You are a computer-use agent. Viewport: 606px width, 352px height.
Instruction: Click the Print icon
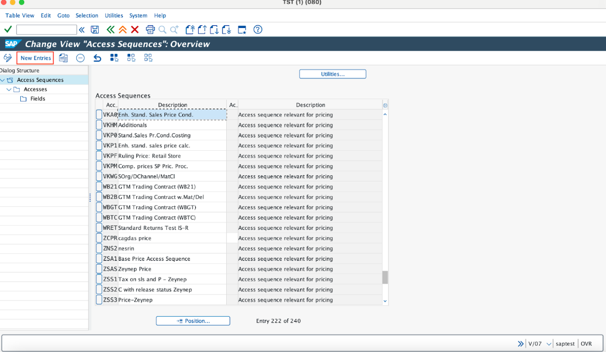(150, 29)
